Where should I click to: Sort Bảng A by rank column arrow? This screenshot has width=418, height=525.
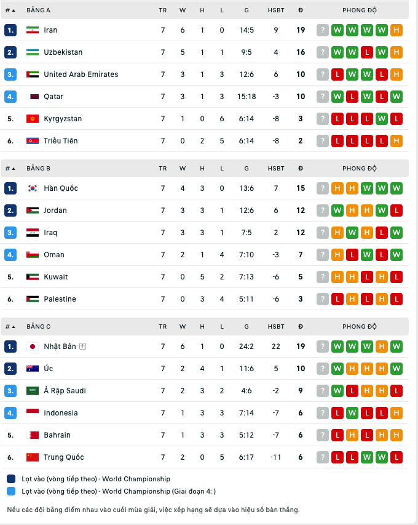coord(14,10)
